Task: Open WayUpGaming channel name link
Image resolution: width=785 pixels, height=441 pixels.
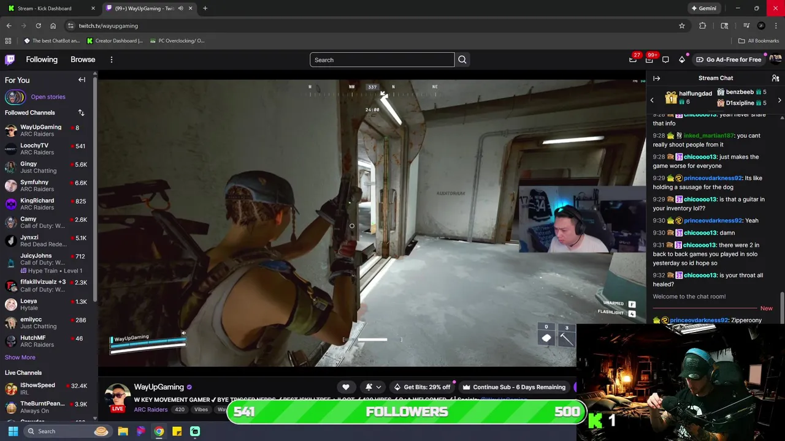Action: coord(159,387)
